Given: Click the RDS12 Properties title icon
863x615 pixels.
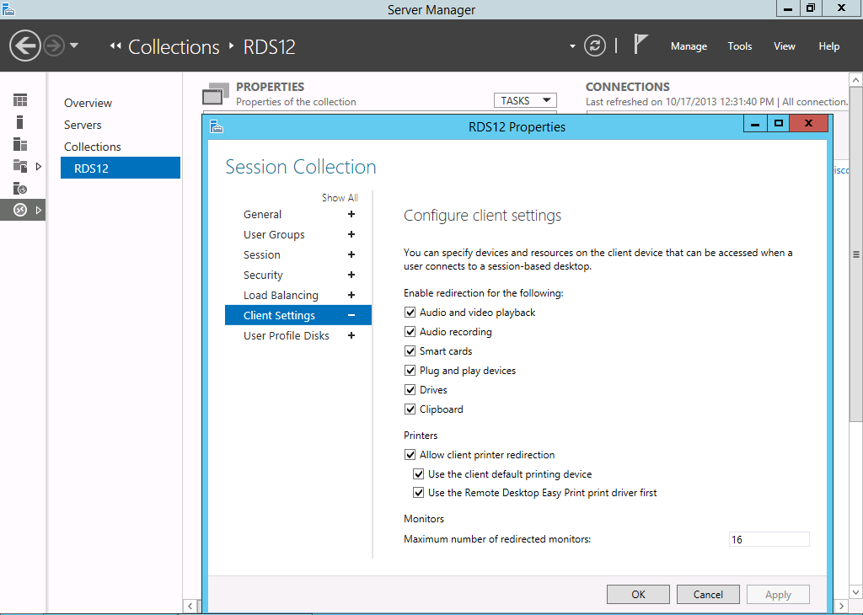Looking at the screenshot, I should point(217,127).
